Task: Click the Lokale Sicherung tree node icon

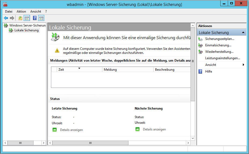Action: pyautogui.click(x=11, y=30)
